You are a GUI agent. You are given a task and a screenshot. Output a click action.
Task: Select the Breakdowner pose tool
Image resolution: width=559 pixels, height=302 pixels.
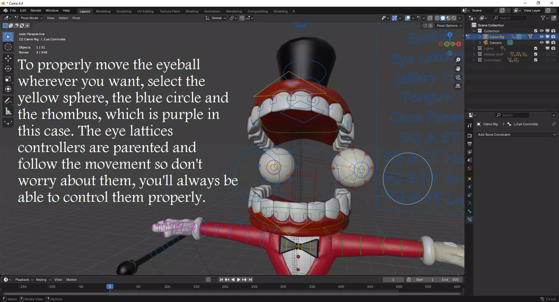8,123
